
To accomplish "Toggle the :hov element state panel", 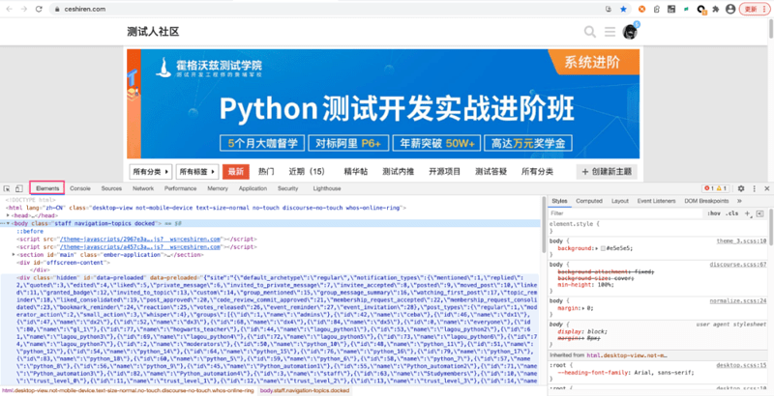I will [713, 213].
